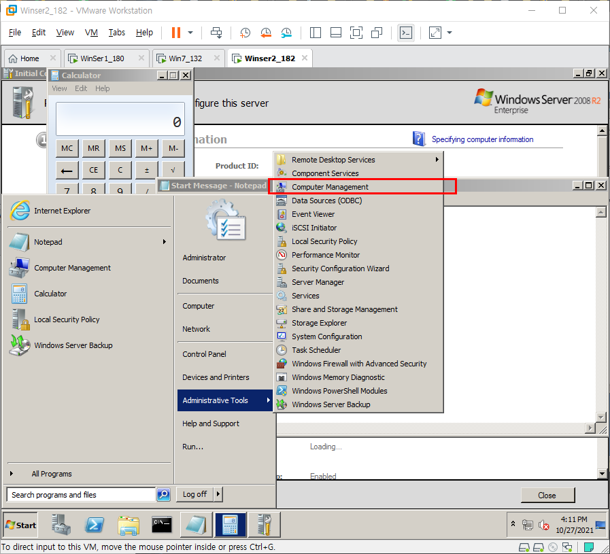Open Calculator from Start menu list
This screenshot has width=610, height=554.
tap(88, 294)
